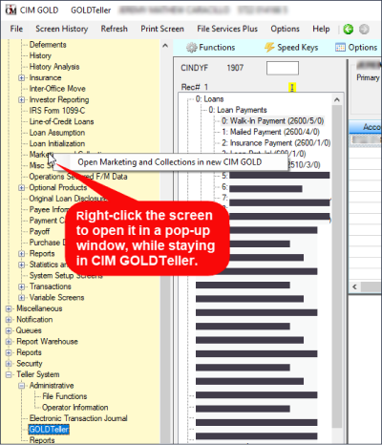Viewport: 382px width, 445px height.
Task: Click the empty box next to 1907
Action: [x=283, y=68]
